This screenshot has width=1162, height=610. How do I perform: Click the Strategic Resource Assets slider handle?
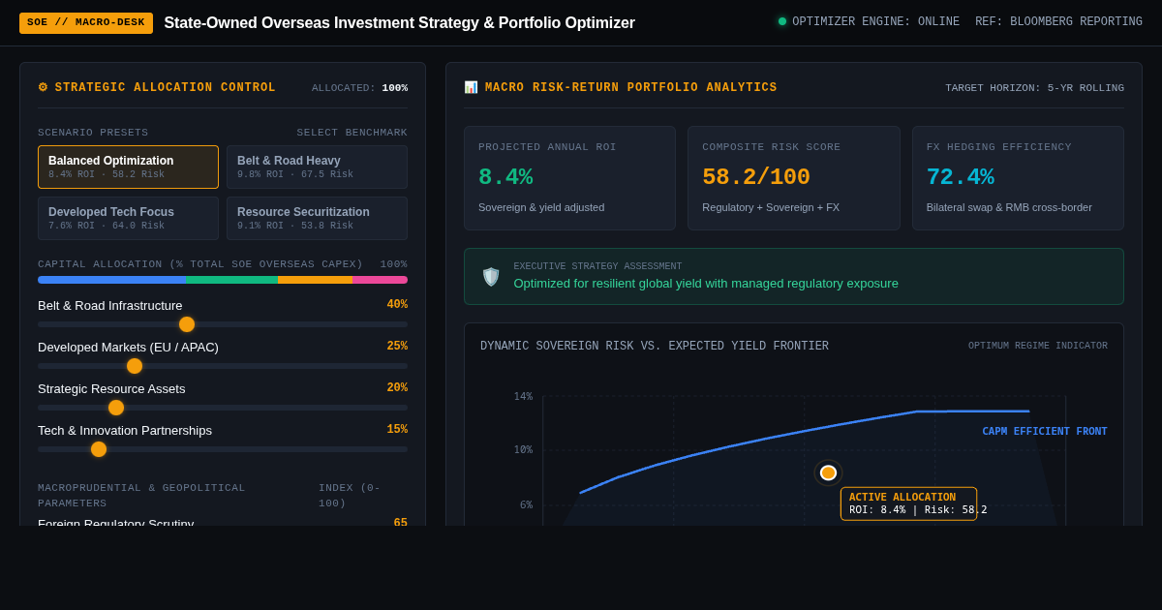click(116, 408)
